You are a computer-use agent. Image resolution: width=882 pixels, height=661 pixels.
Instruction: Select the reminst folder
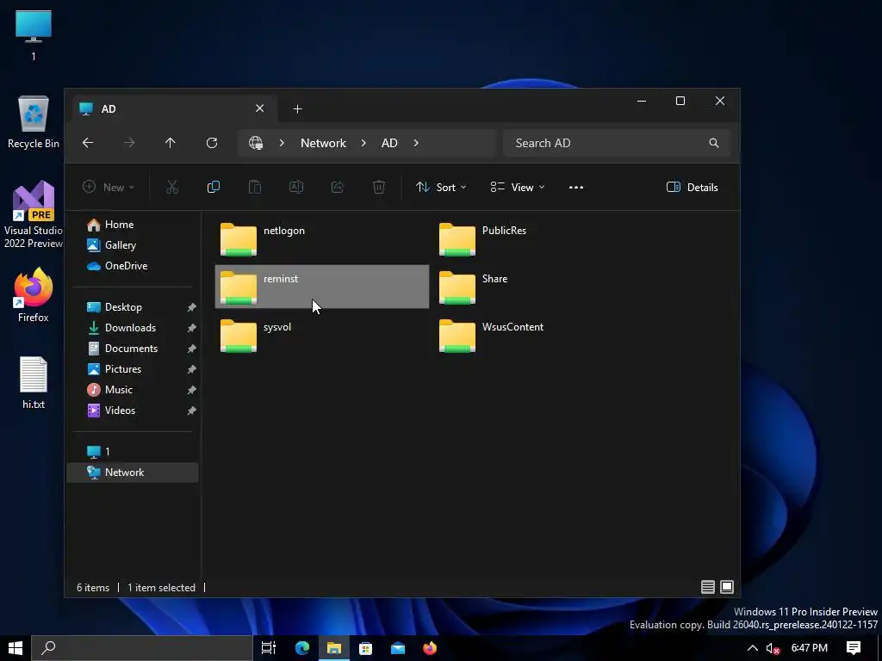(322, 287)
